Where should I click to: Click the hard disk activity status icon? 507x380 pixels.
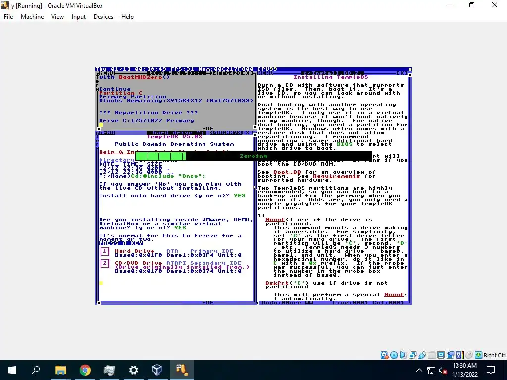coord(384,355)
